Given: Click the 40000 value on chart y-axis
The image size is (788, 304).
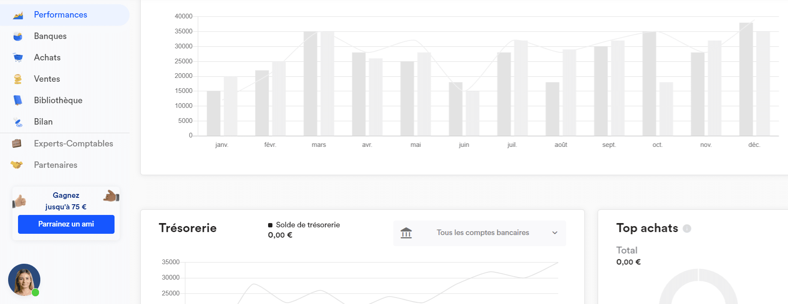Looking at the screenshot, I should tap(184, 16).
